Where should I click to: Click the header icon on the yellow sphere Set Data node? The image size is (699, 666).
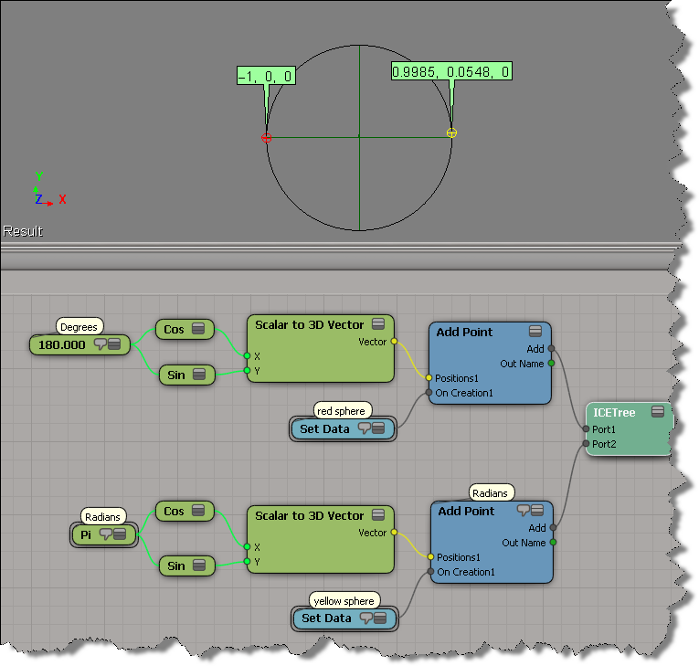(380, 618)
